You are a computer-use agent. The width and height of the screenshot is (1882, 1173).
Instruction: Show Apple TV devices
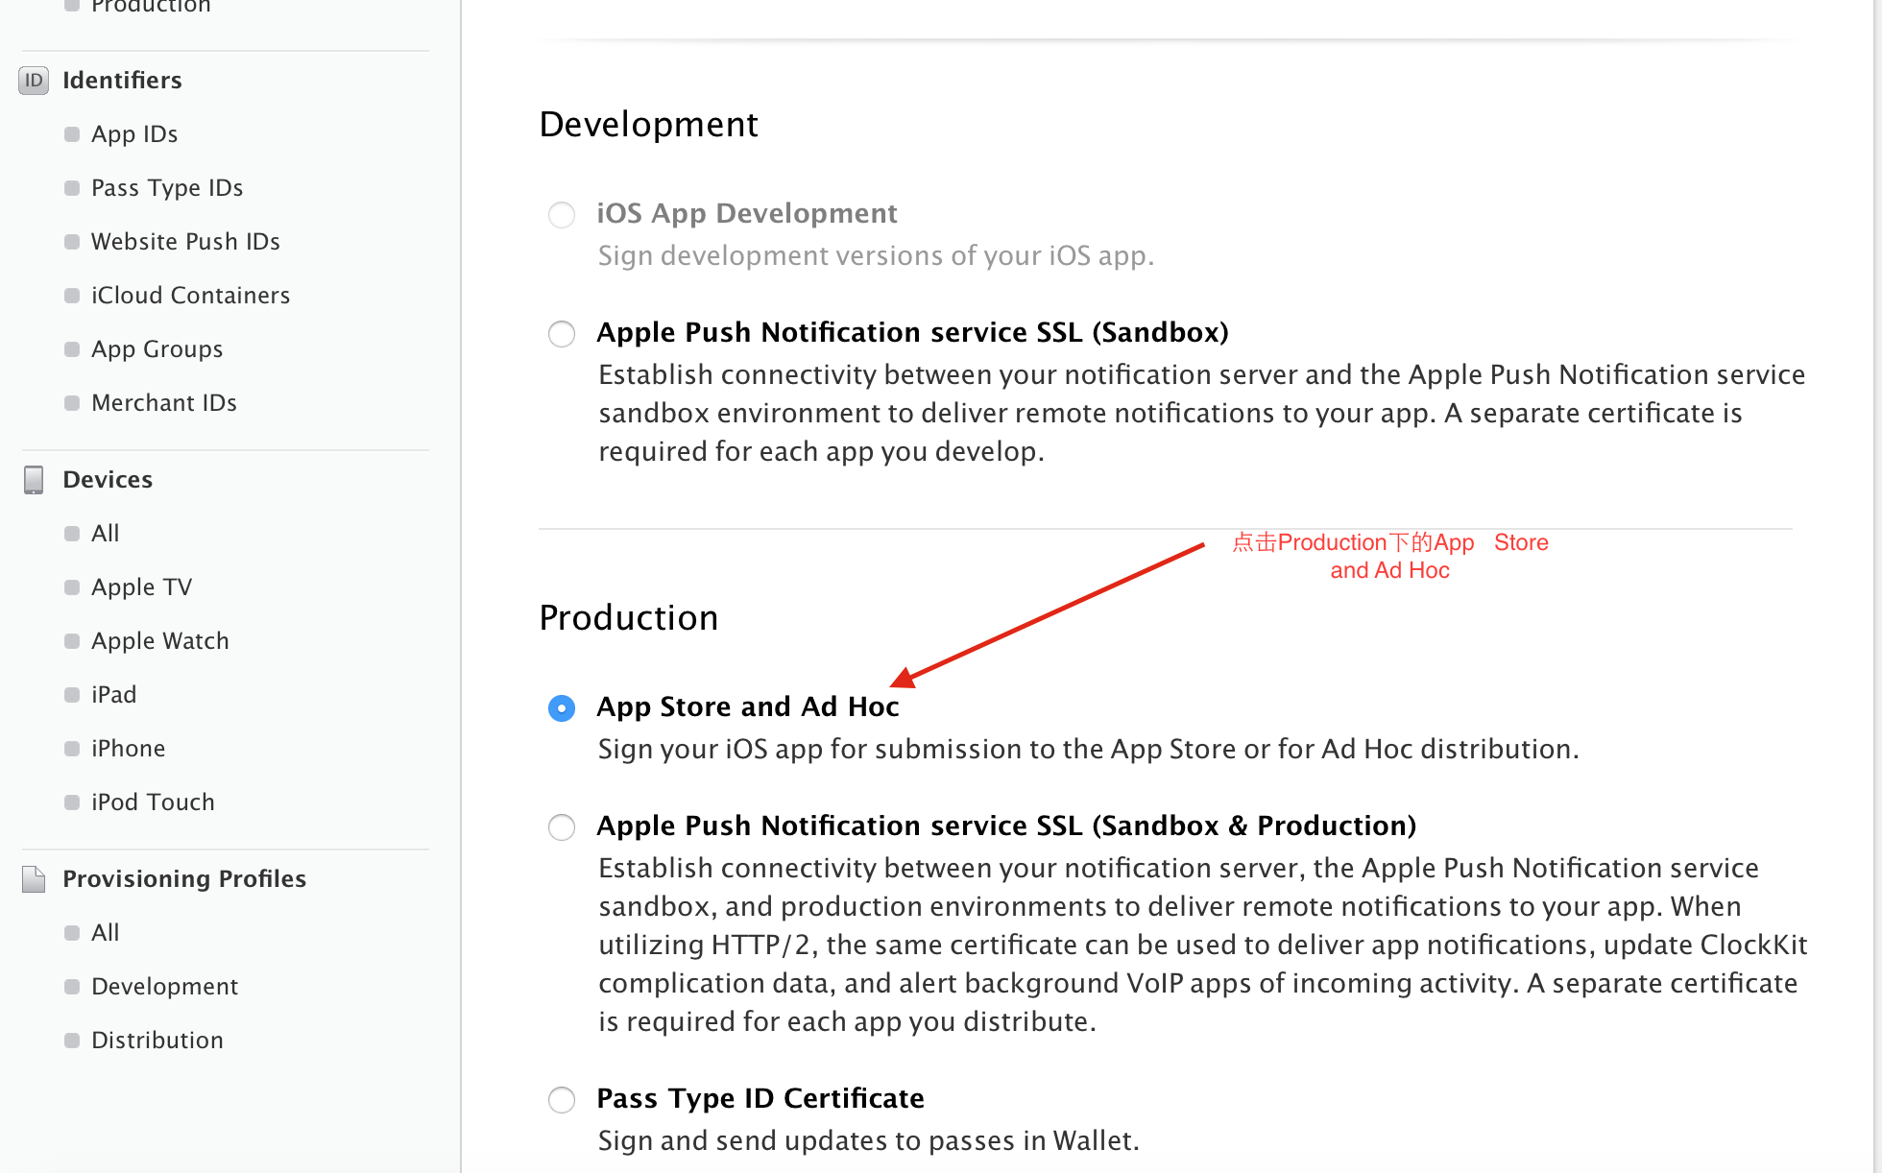pos(141,587)
